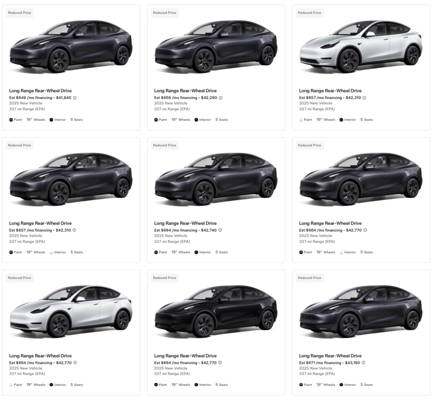
Task: Click the info icon beside the $41,840 price
Action: (75, 98)
